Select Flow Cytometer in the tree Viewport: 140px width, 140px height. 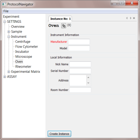(27, 47)
